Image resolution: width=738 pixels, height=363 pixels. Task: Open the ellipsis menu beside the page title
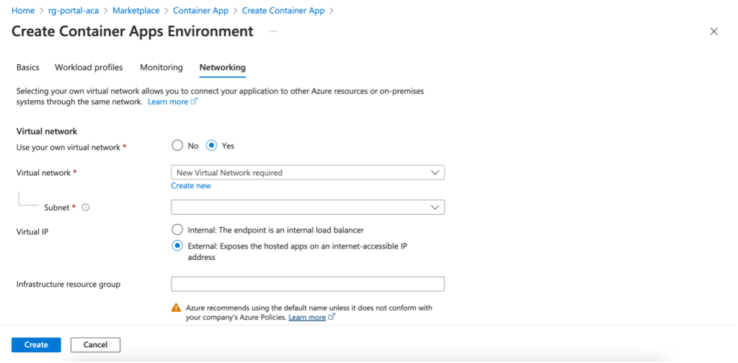coord(273,32)
